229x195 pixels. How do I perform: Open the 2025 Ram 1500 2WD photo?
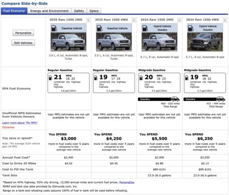coord(69,42)
